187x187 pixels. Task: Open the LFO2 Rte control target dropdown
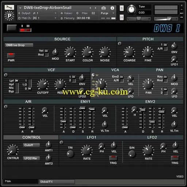tap(31, 158)
